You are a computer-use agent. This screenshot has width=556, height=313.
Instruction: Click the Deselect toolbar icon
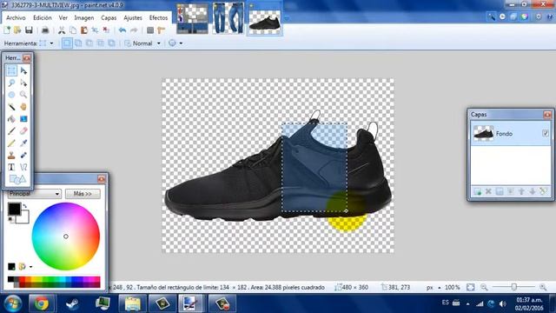tap(106, 30)
